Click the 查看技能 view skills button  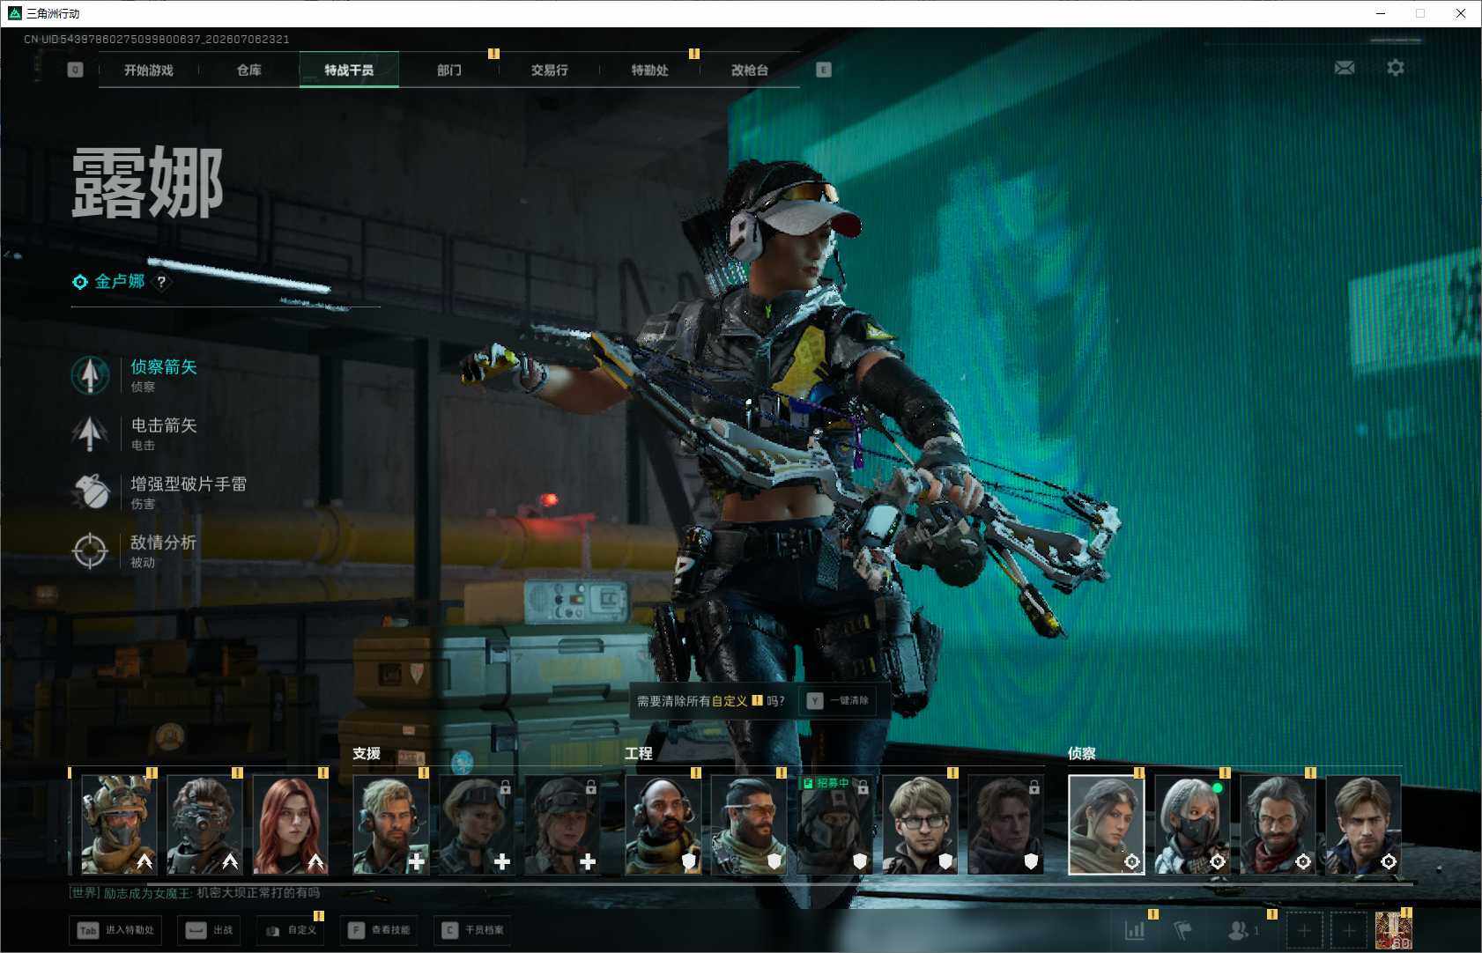click(x=379, y=930)
